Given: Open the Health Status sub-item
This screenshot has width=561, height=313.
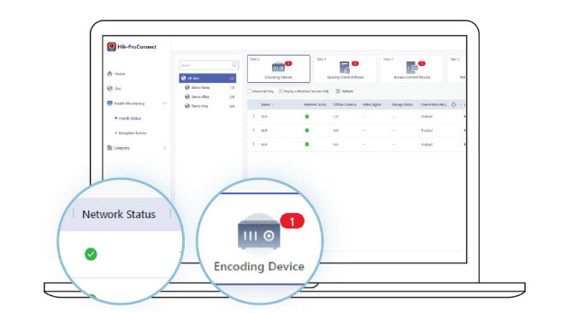Looking at the screenshot, I should coord(129,118).
